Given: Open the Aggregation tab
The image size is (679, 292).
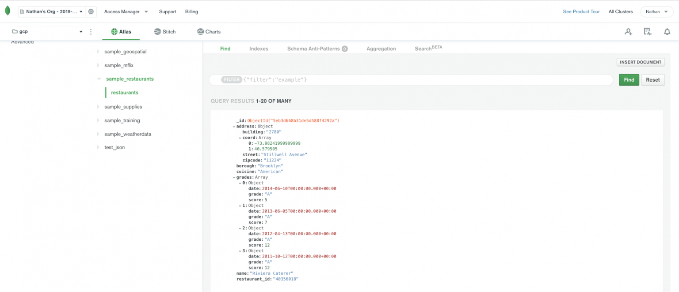Looking at the screenshot, I should (x=381, y=49).
